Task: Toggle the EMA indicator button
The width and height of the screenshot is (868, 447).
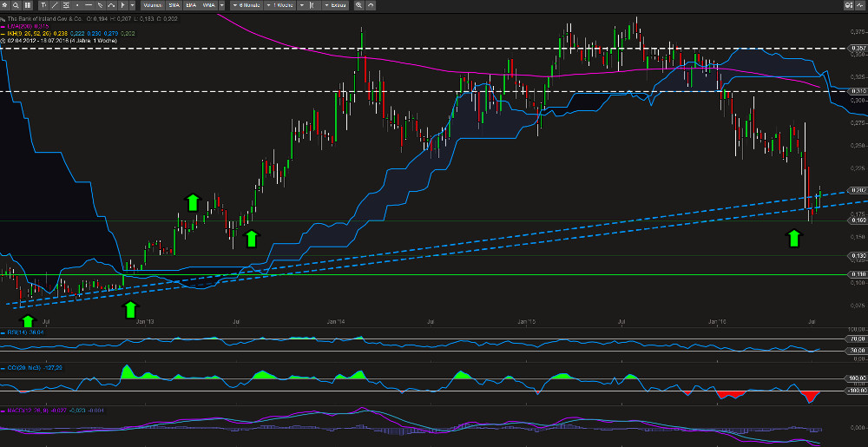Action: (x=191, y=5)
